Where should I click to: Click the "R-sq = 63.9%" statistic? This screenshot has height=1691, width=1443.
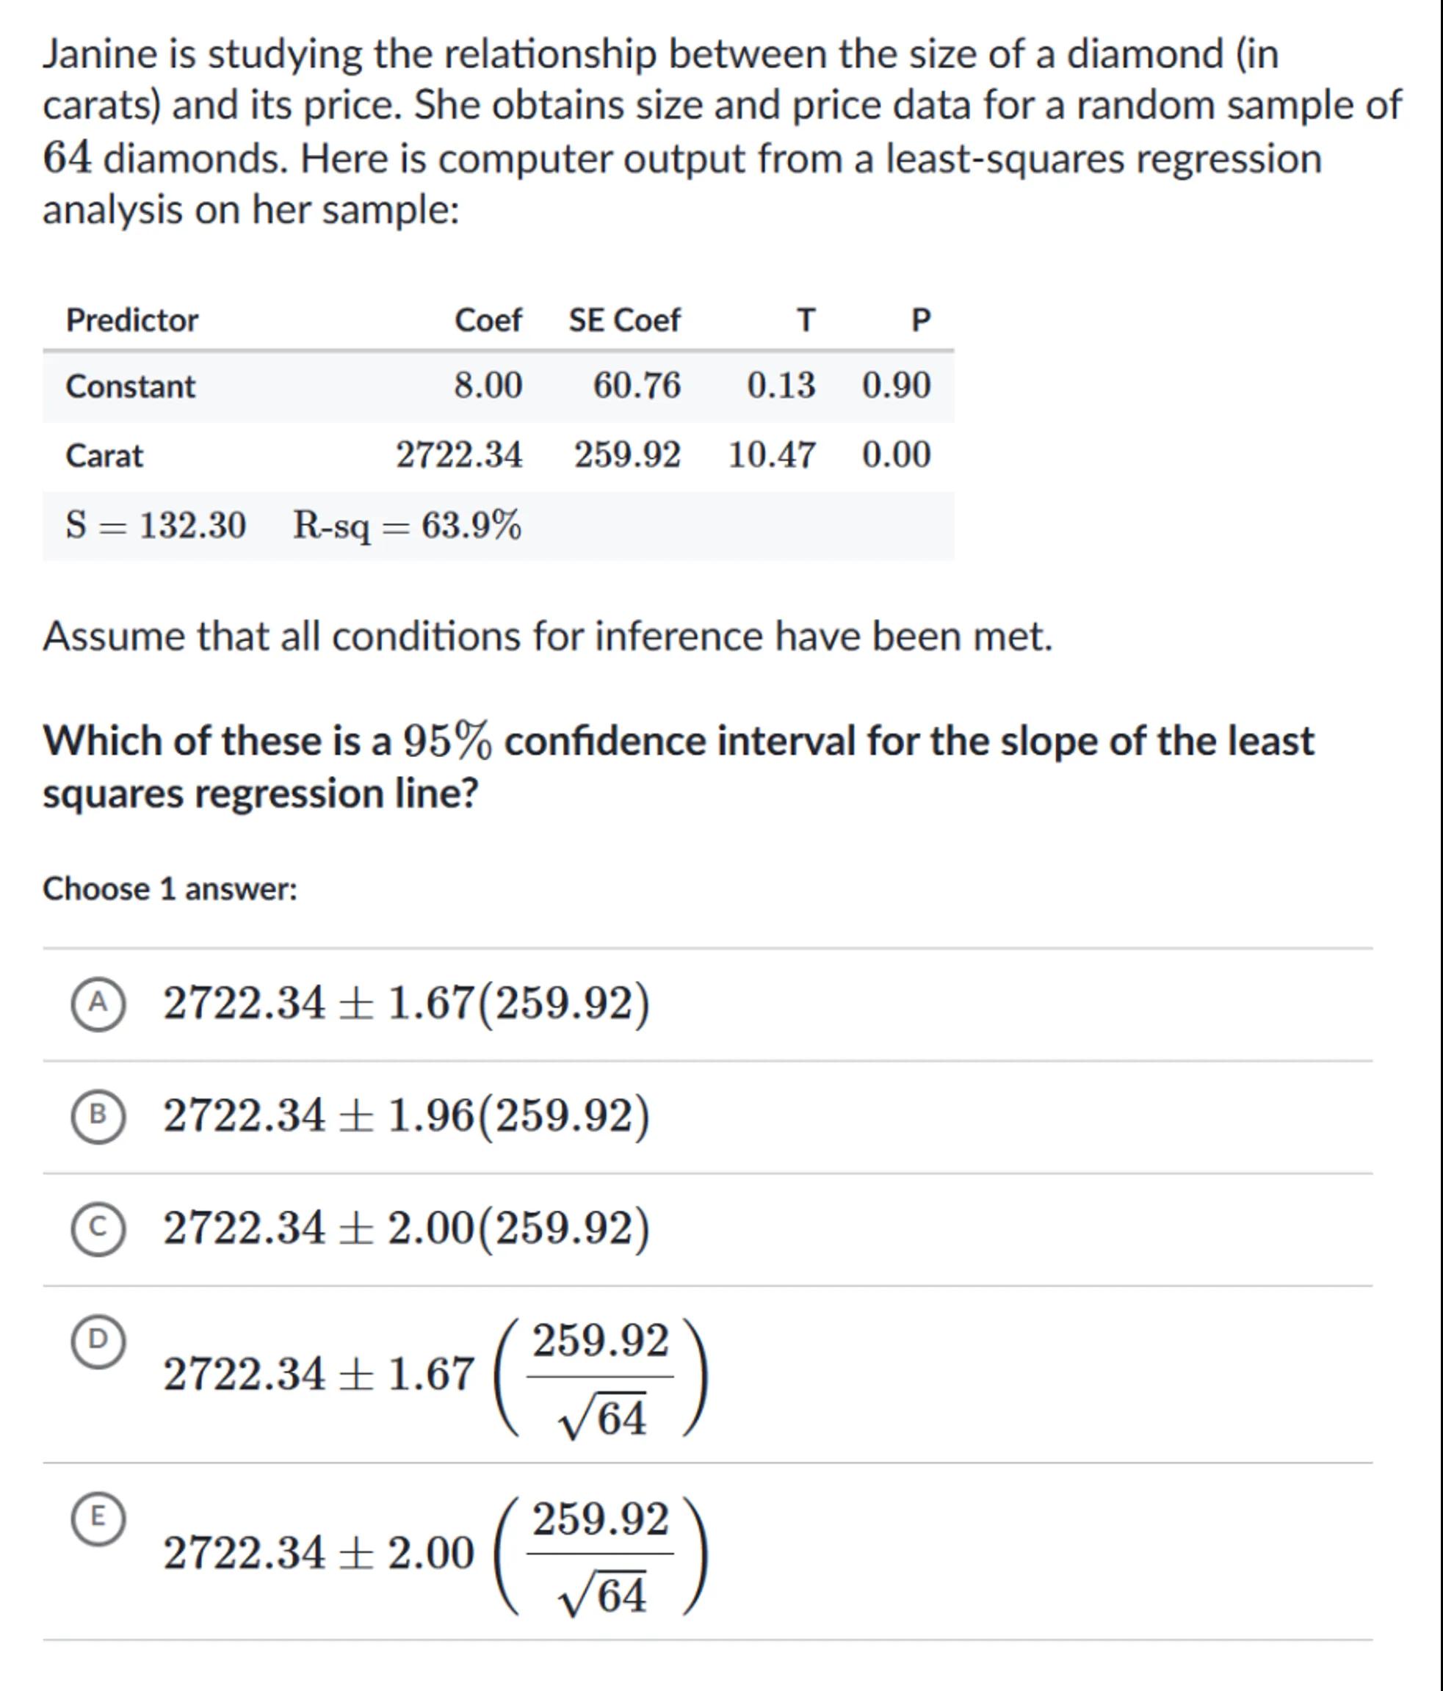[406, 525]
